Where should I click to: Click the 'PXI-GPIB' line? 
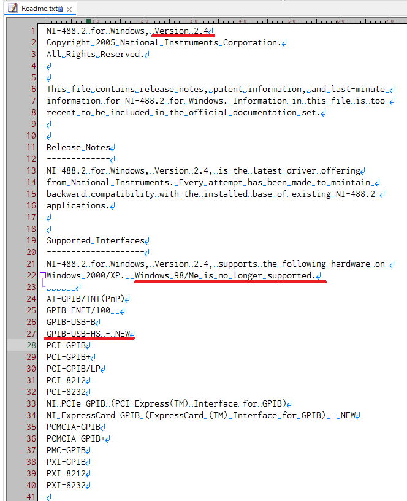tap(66, 462)
